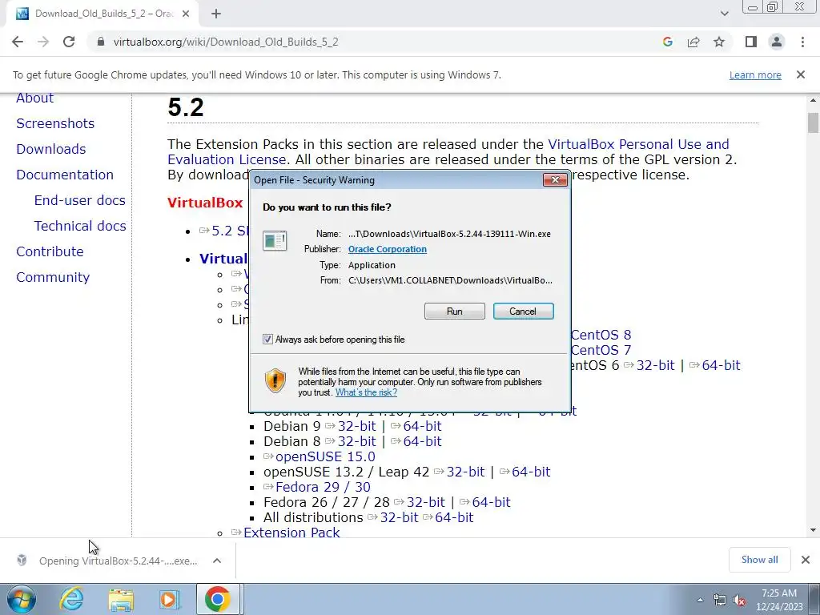820x615 pixels.
Task: Close the downloads shelf
Action: [x=806, y=560]
